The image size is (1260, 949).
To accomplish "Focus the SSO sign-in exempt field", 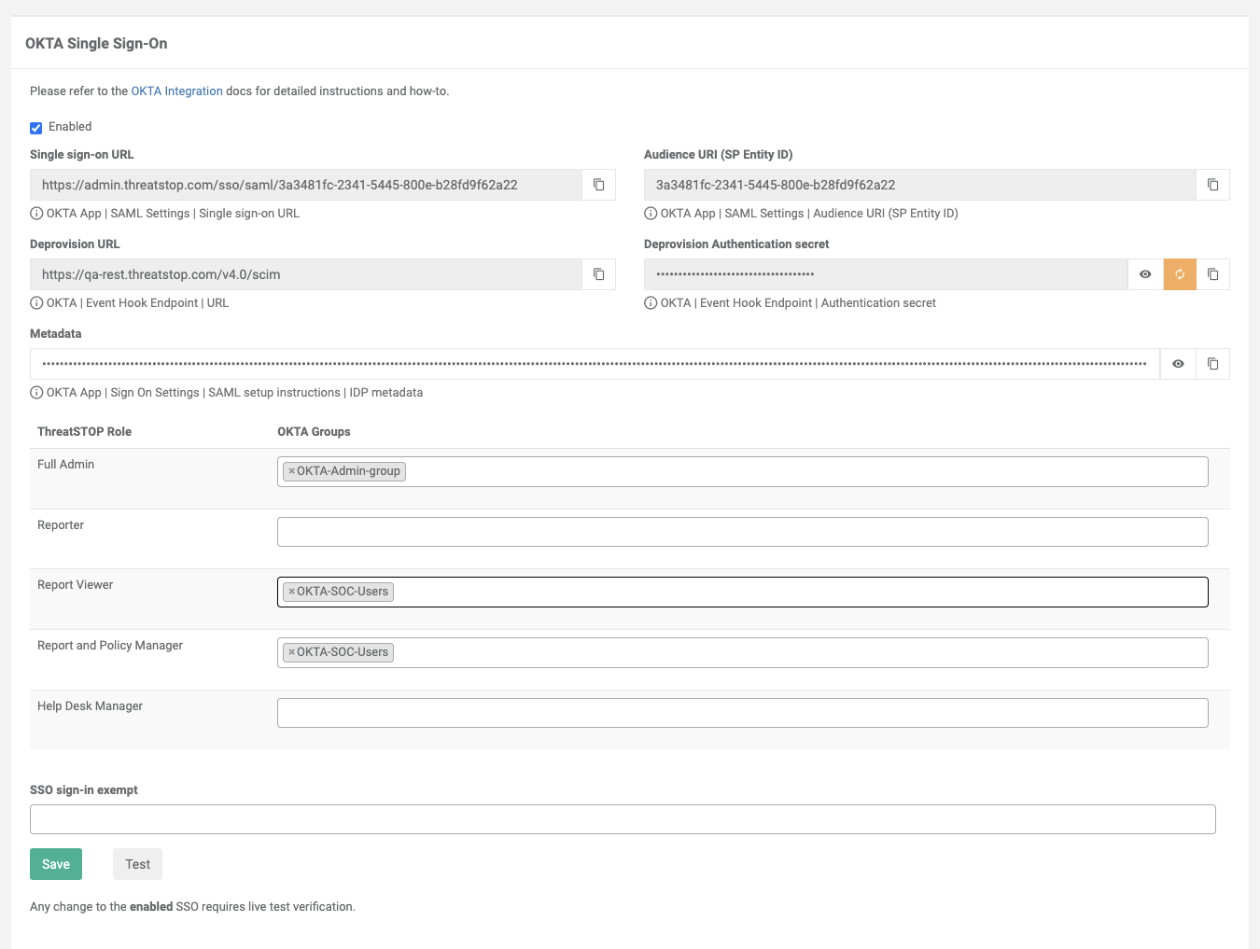I will pos(623,819).
